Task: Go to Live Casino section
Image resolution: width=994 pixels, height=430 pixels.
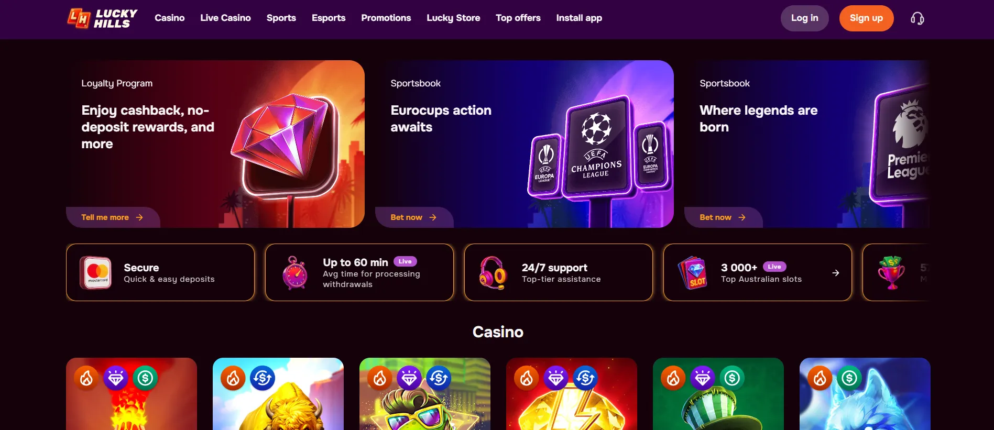Action: tap(225, 18)
